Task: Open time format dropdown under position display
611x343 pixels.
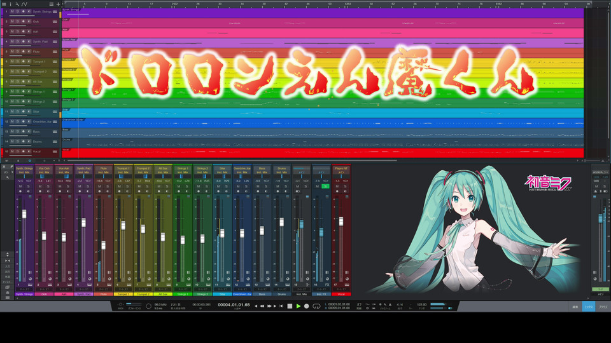Action: (x=236, y=309)
